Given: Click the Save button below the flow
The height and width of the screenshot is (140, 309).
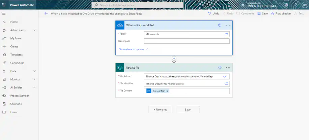Looking at the screenshot, I should [188, 109].
